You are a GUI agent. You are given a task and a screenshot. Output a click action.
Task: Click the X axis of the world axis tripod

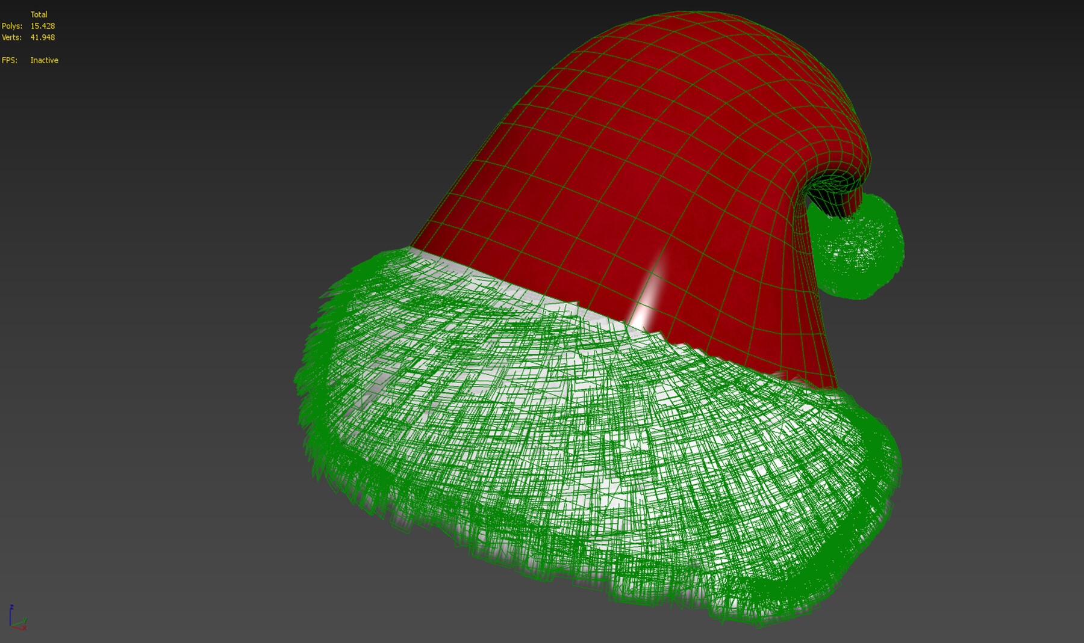click(x=17, y=629)
